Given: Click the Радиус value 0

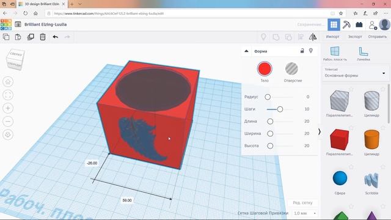Looking at the screenshot, I should [308, 97].
